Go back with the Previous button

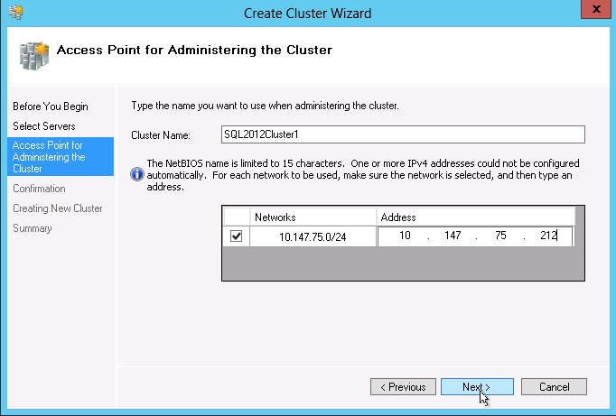click(403, 386)
